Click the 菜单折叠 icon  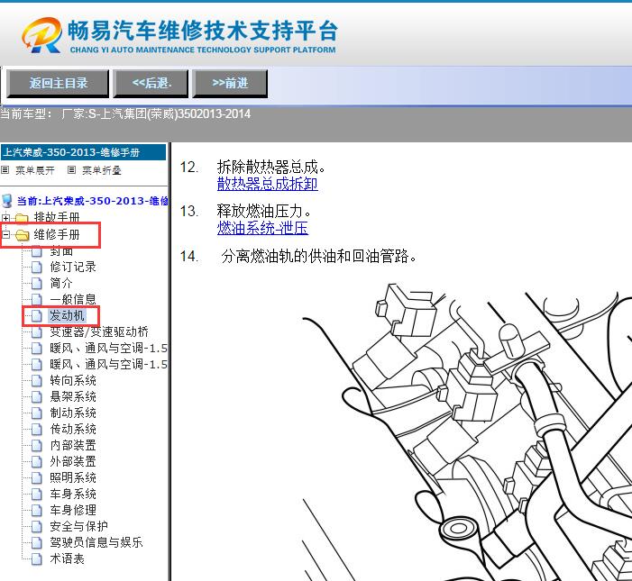pos(71,170)
